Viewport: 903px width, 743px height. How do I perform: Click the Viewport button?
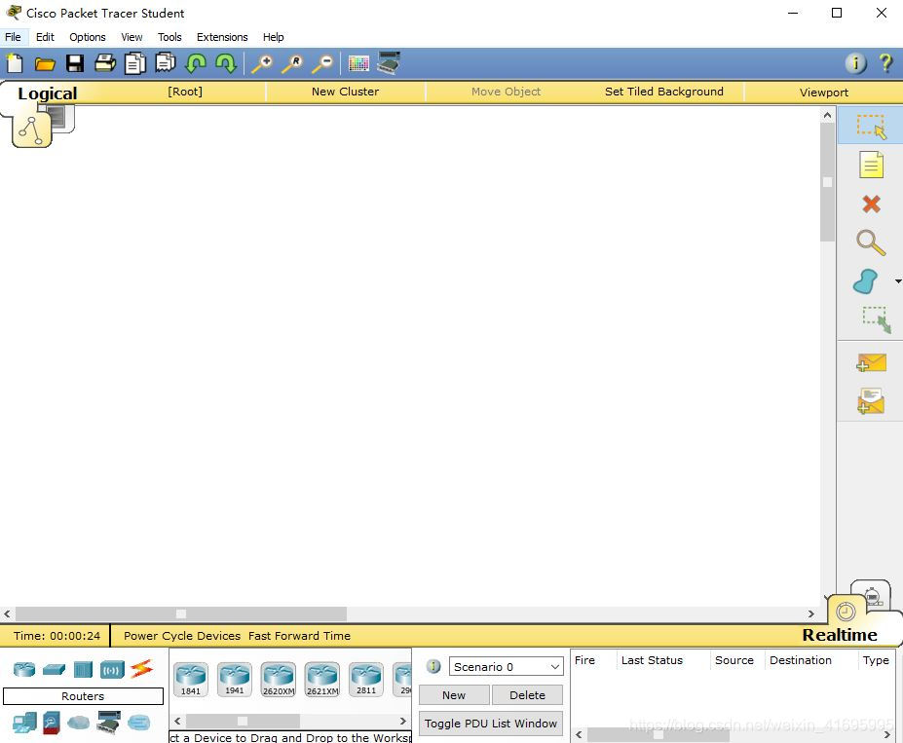click(823, 93)
